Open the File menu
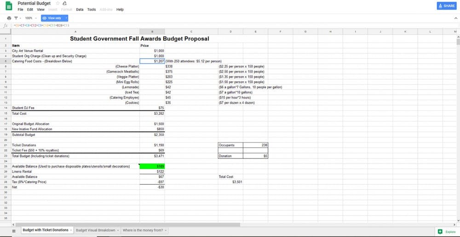 coord(20,10)
